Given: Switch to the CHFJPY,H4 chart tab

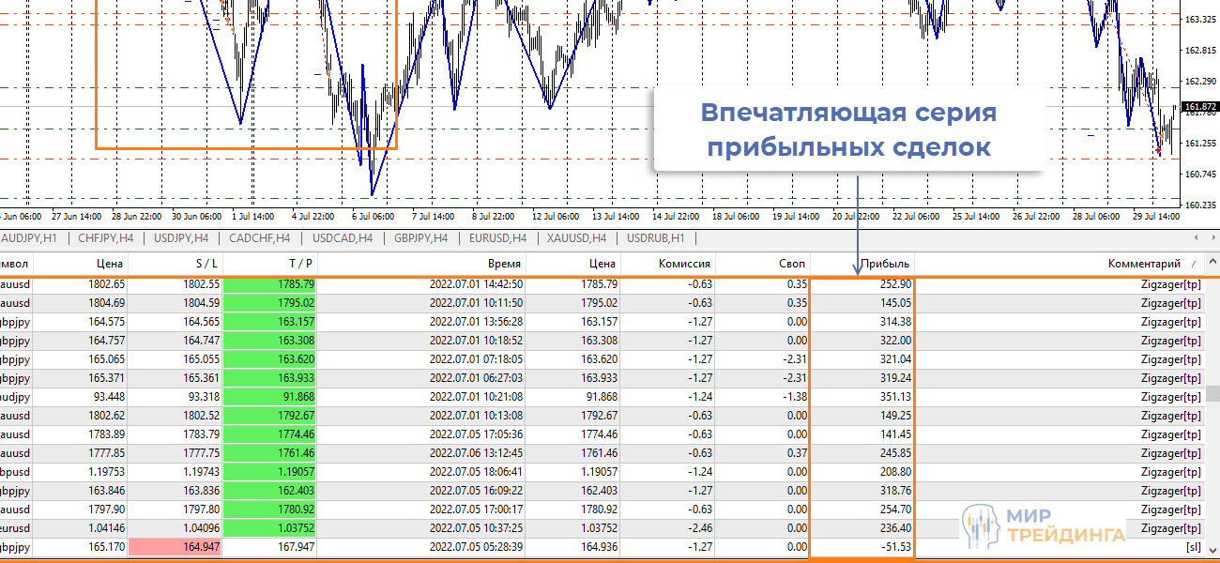Looking at the screenshot, I should pos(105,238).
